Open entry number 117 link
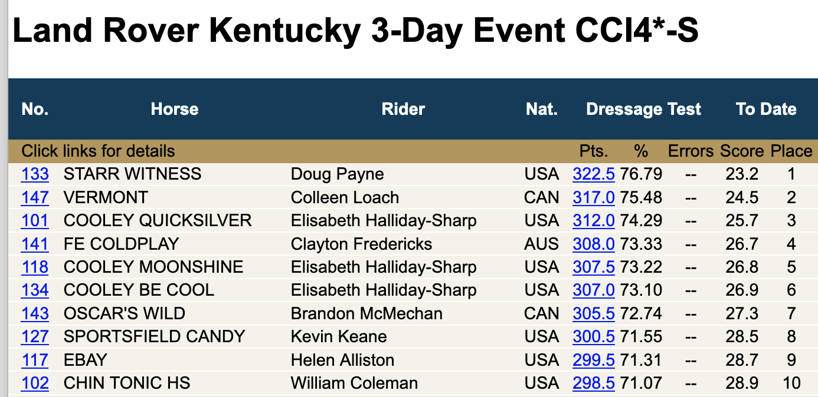The width and height of the screenshot is (818, 397). coord(35,360)
